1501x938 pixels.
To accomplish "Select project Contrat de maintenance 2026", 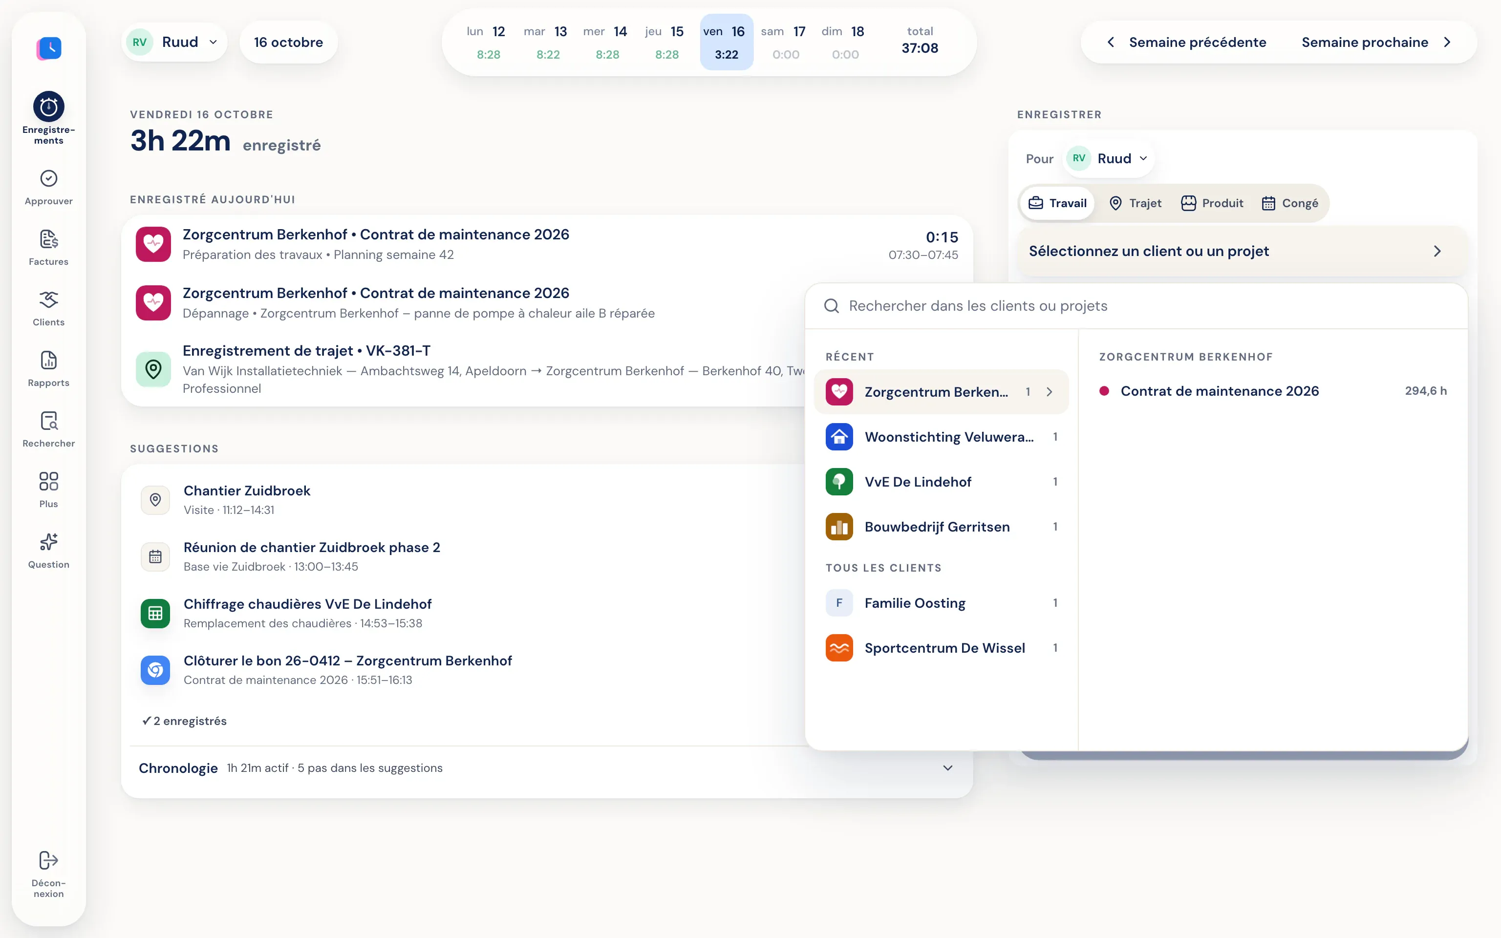I will [1273, 391].
